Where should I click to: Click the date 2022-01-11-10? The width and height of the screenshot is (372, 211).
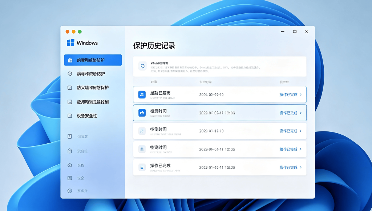(x=211, y=131)
